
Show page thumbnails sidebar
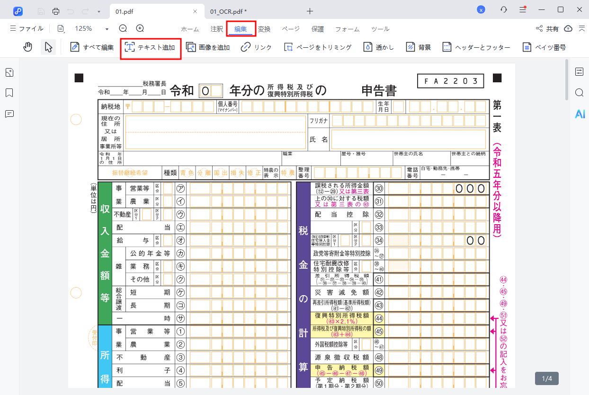point(9,72)
